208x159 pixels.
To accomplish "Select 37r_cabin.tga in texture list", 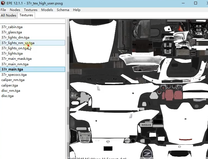I will [33, 27].
